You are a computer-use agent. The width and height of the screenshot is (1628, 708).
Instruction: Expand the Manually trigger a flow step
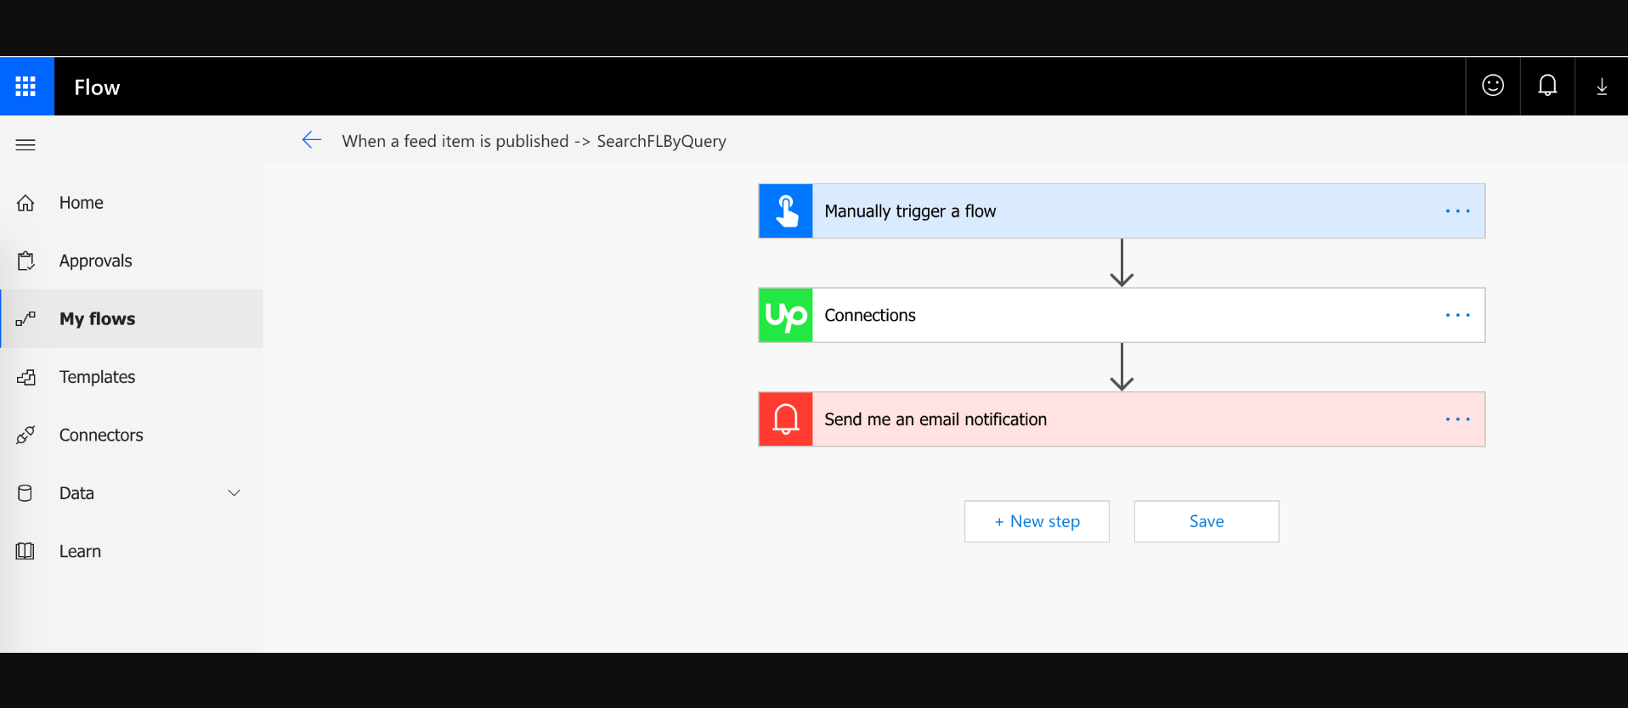pos(1122,211)
